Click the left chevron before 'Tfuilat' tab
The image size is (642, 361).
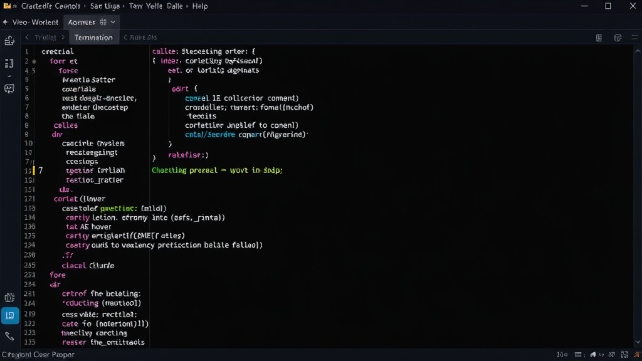click(27, 37)
